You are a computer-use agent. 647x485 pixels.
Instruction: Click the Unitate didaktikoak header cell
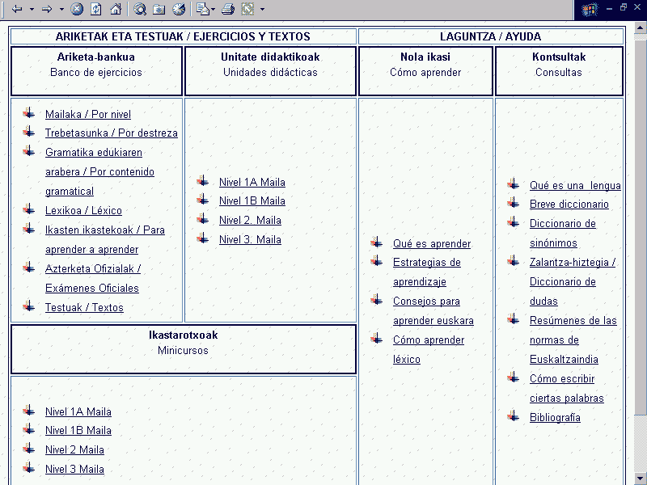point(270,71)
